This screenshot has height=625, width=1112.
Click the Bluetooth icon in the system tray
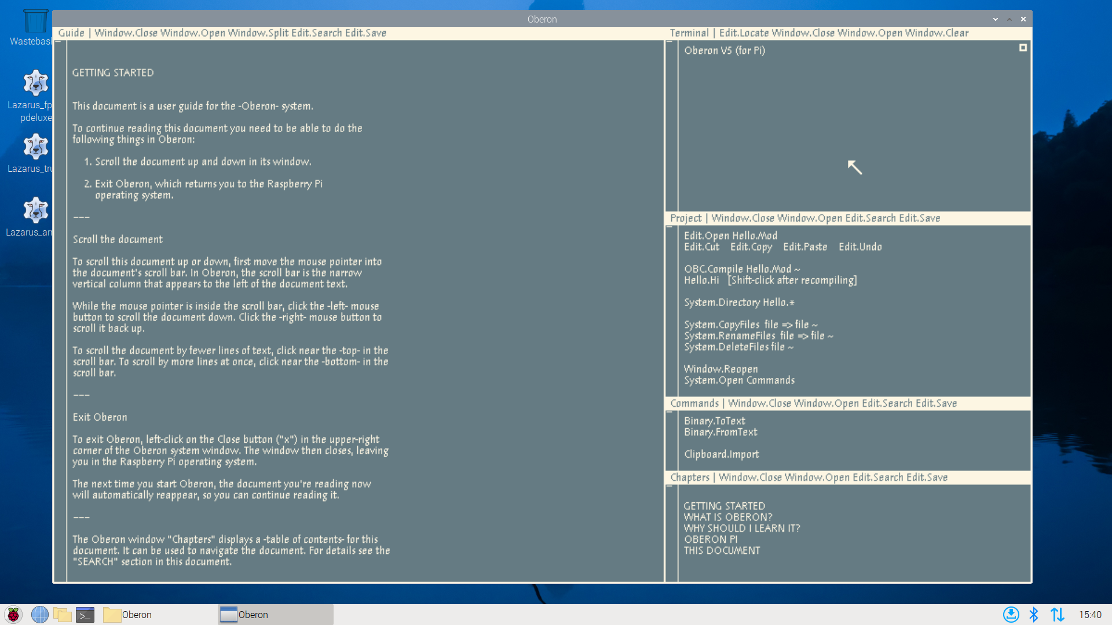(x=1034, y=615)
